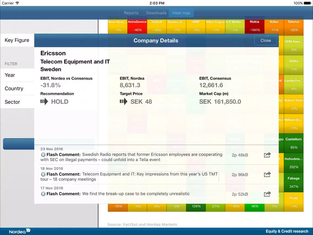
Task: Click the SEK 48 target price
Action: click(141, 102)
